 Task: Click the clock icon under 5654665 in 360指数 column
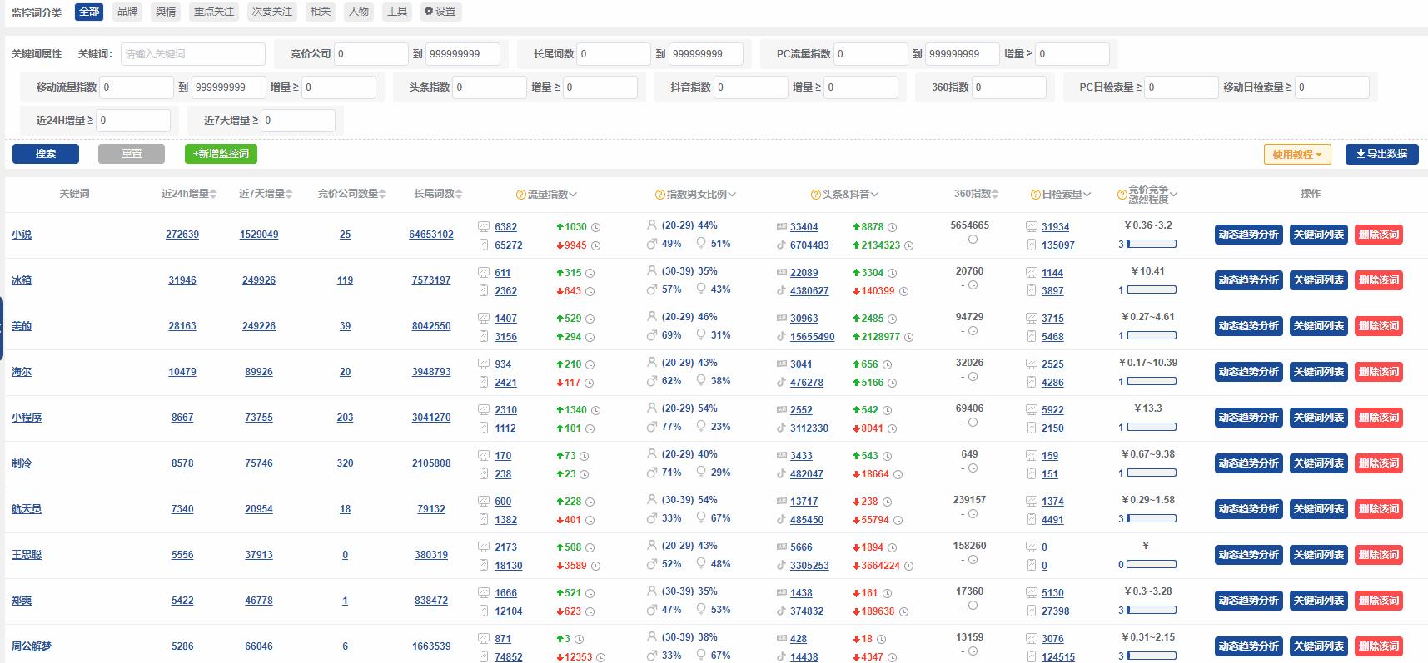(x=973, y=240)
